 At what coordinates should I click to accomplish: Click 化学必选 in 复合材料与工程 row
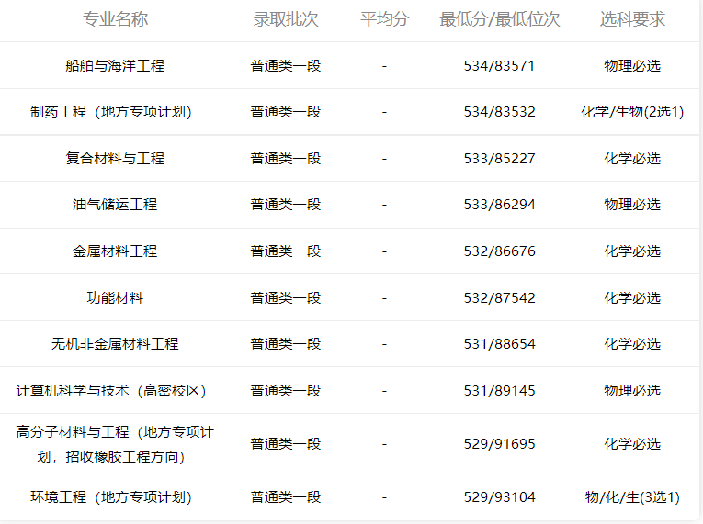632,159
